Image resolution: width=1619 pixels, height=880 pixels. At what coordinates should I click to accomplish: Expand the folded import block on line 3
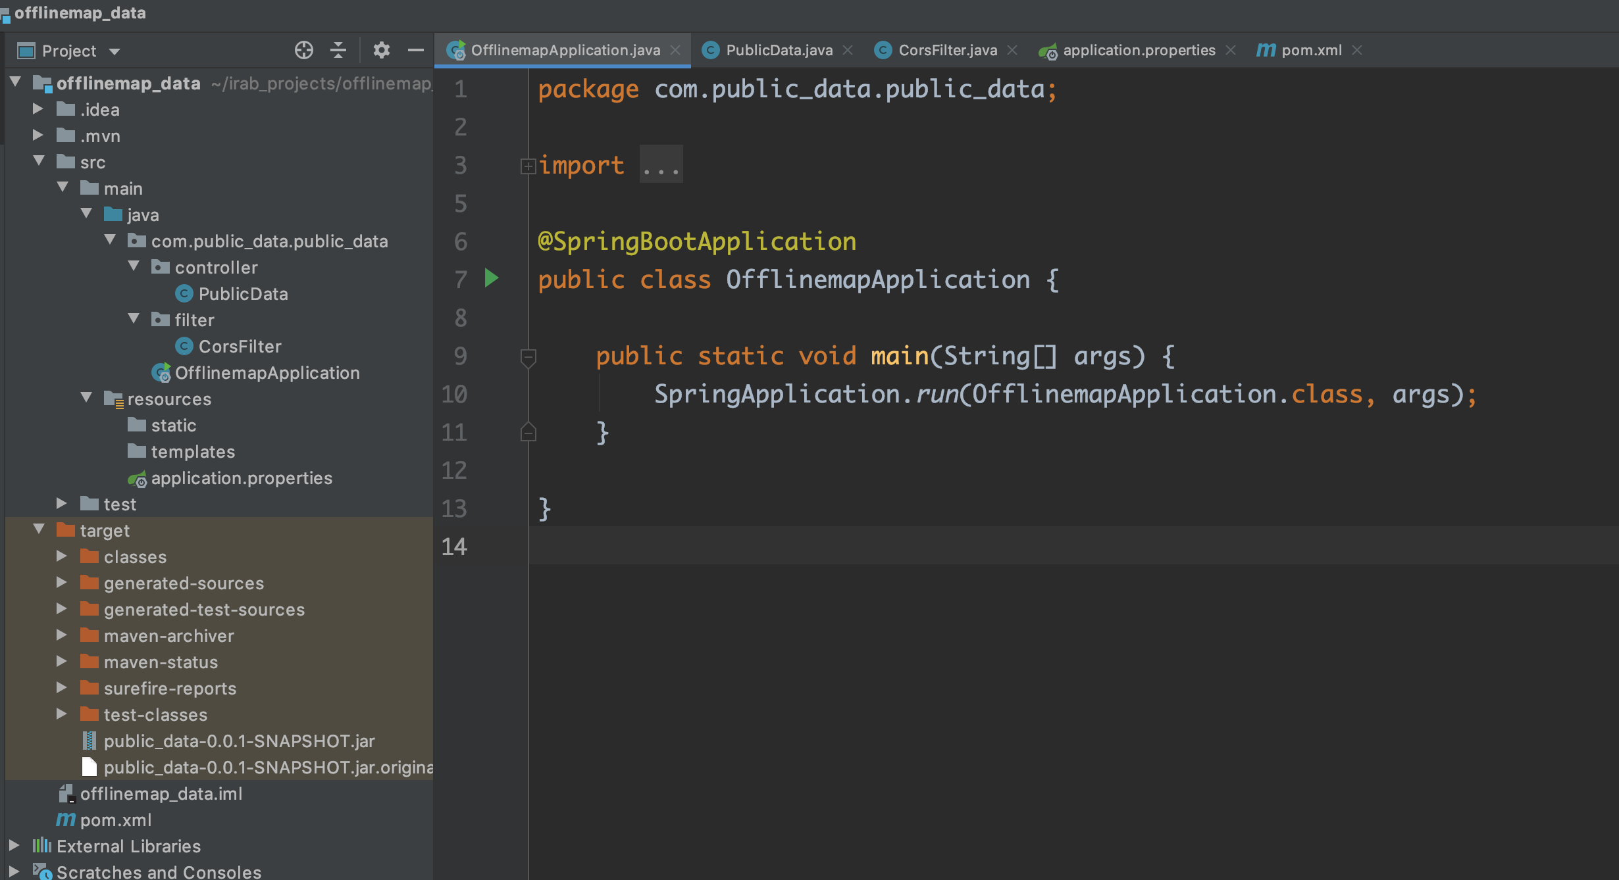pyautogui.click(x=528, y=166)
